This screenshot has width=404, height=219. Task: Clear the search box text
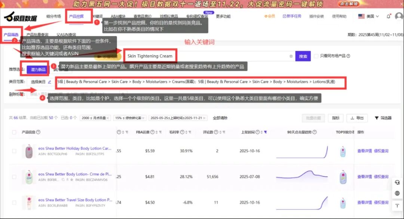pos(291,56)
